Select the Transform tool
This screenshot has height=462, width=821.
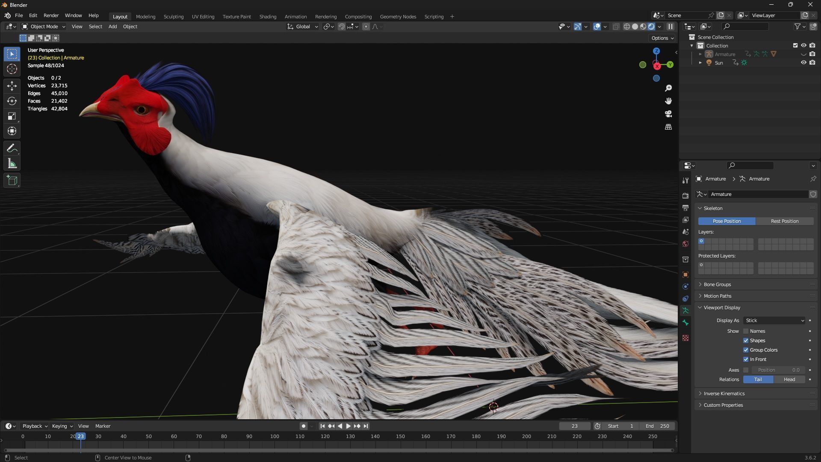point(12,131)
